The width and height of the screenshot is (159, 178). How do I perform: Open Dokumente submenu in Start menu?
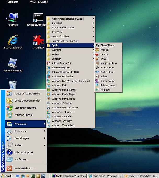[26, 131]
